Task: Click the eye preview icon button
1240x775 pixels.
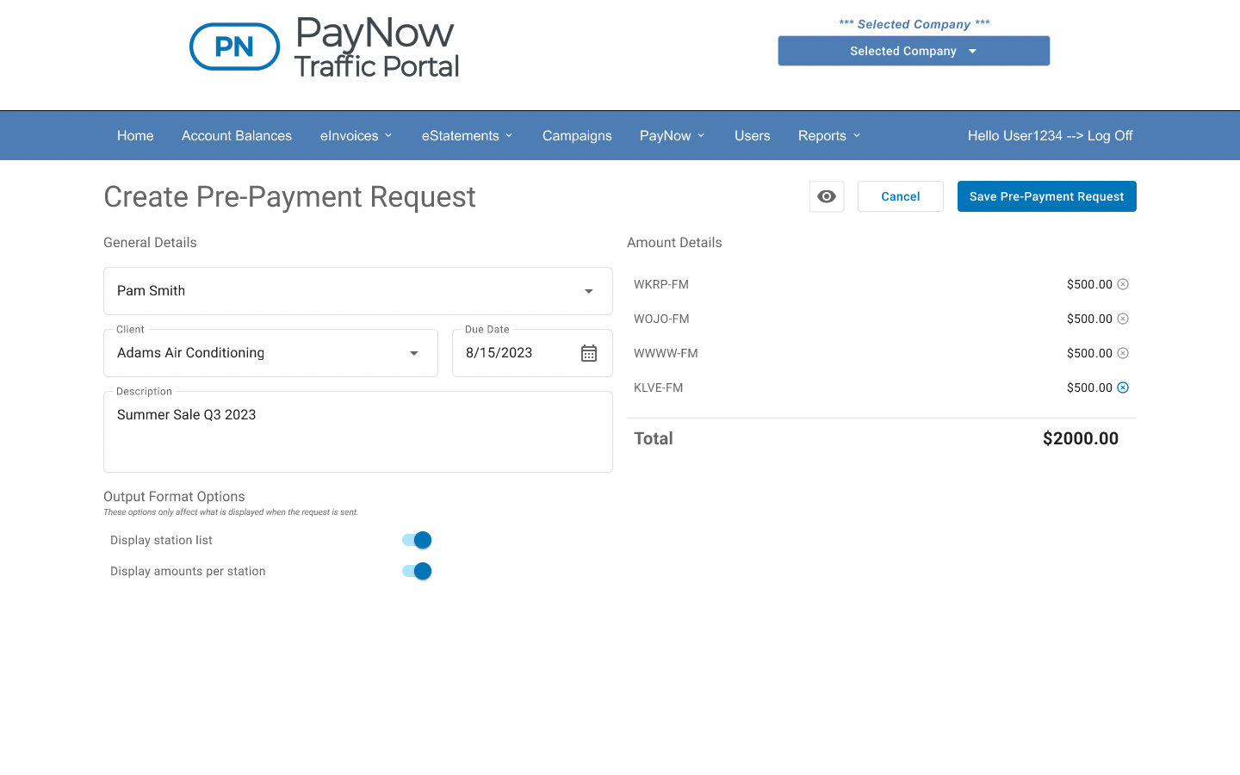Action: coord(827,196)
